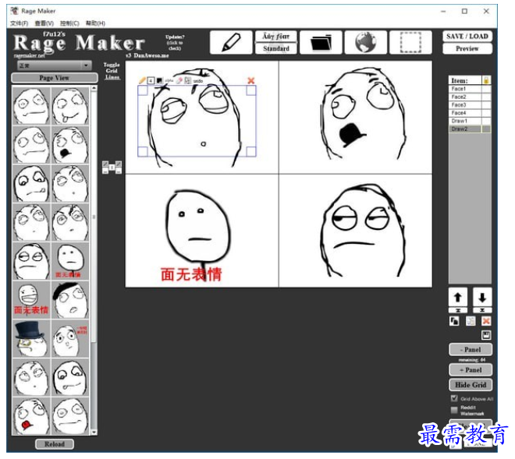Toggle lock box for Face4 item

tap(486, 113)
